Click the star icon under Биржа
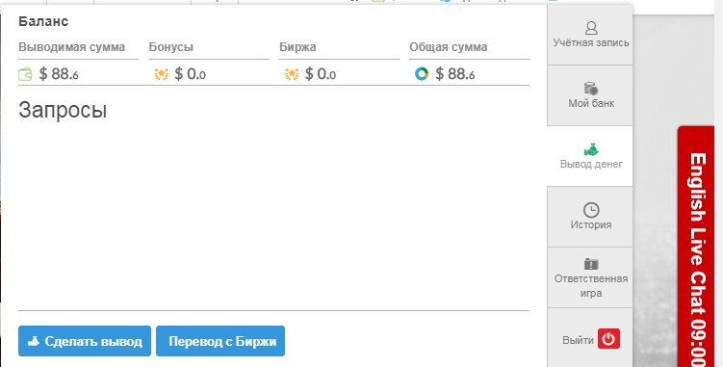The width and height of the screenshot is (723, 367). tap(292, 74)
